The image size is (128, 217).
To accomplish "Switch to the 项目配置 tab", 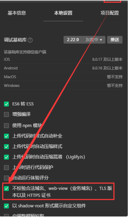I will [110, 13].
